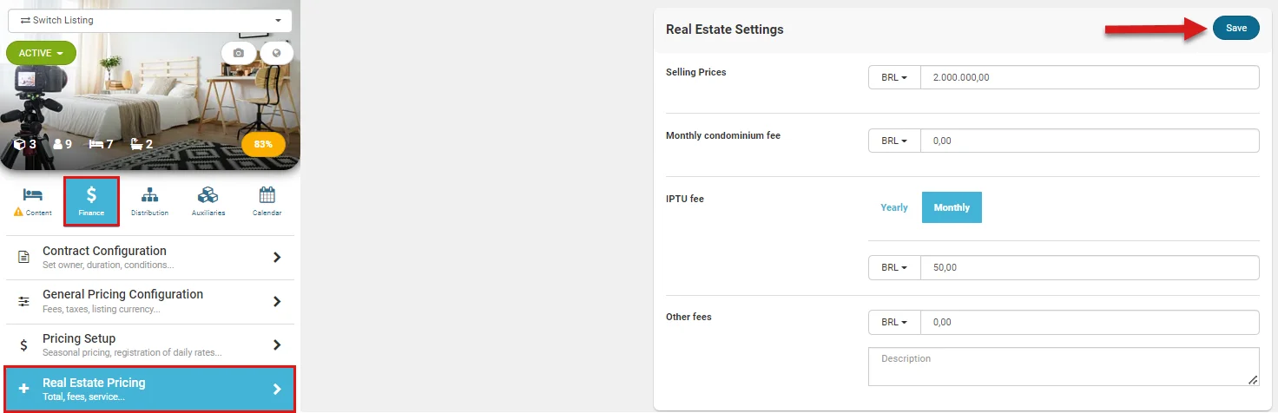The image size is (1278, 413).
Task: Open Selling Prices BRL currency dropdown
Action: (x=893, y=77)
